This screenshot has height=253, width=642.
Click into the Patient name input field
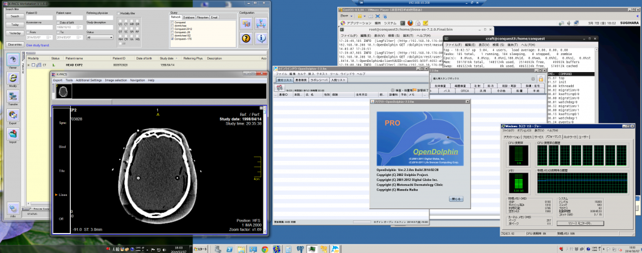tap(69, 18)
